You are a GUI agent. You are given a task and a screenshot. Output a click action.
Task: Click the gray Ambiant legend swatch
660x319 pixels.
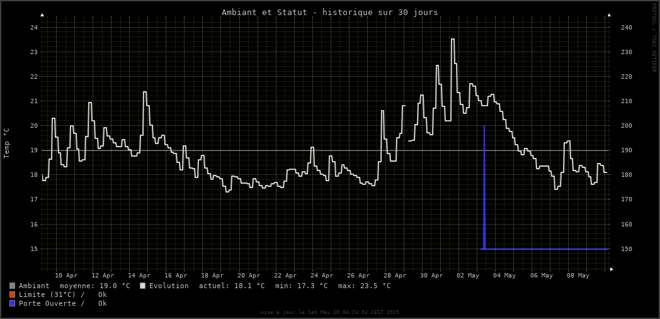(x=12, y=286)
